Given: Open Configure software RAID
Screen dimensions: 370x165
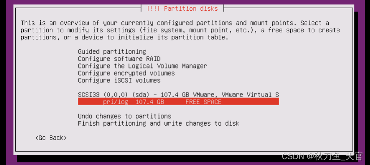Looking at the screenshot, I should (119, 59).
